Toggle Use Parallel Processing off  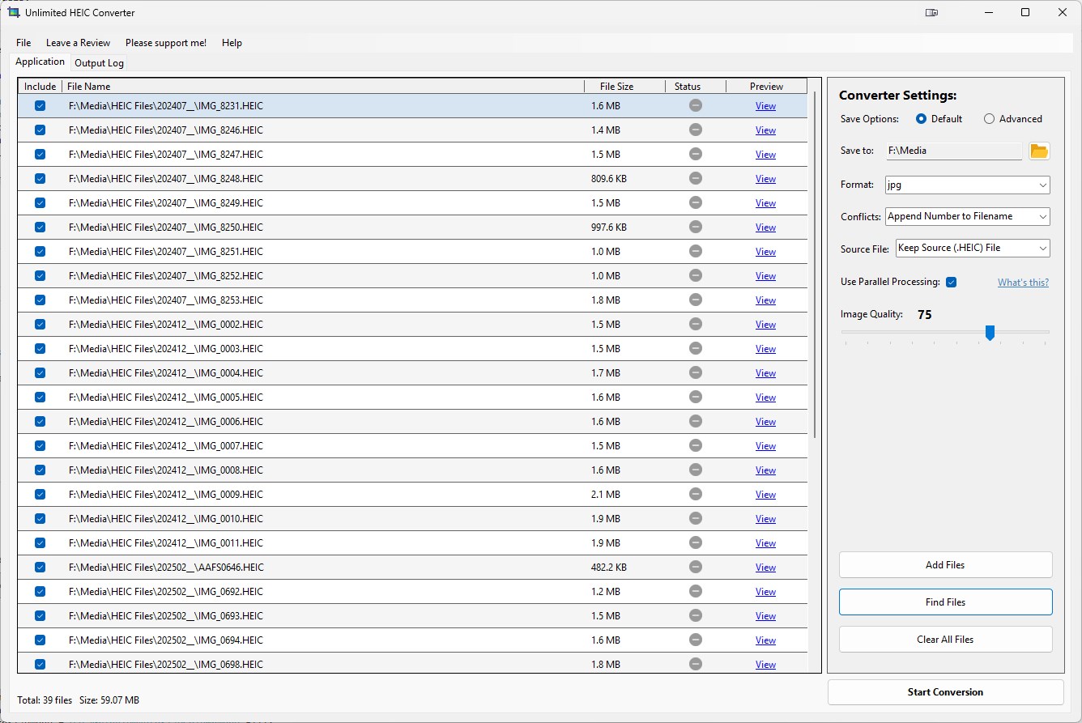(x=952, y=282)
